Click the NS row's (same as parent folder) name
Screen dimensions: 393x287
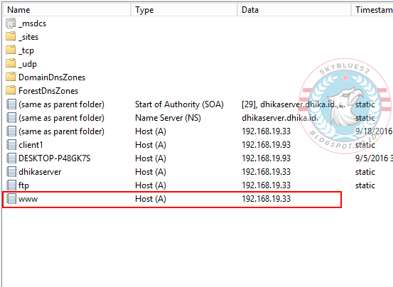click(x=61, y=118)
